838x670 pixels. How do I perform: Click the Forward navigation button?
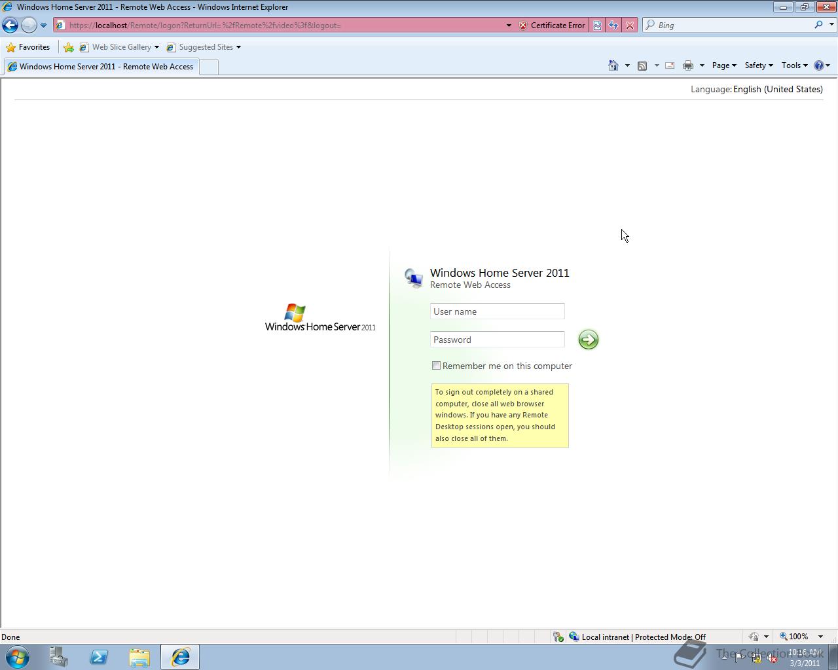(29, 26)
